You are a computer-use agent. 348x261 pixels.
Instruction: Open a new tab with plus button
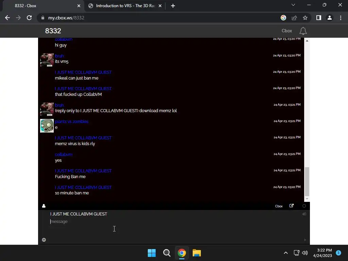tap(173, 6)
